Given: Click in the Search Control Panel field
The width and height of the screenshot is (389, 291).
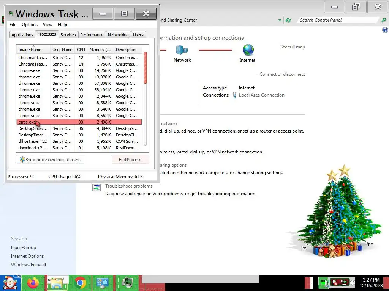Looking at the screenshot, I should tap(337, 20).
